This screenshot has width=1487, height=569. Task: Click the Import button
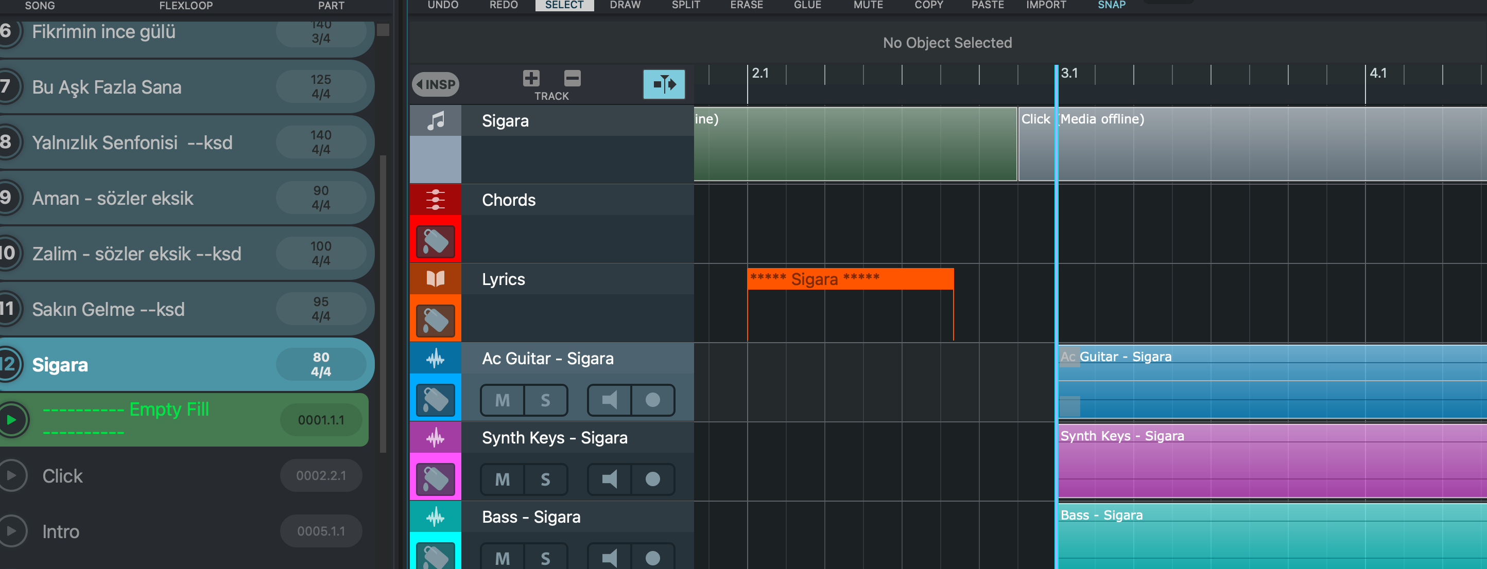(1045, 5)
